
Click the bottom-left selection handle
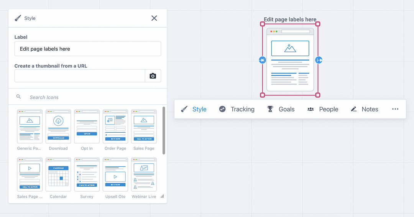(263, 95)
